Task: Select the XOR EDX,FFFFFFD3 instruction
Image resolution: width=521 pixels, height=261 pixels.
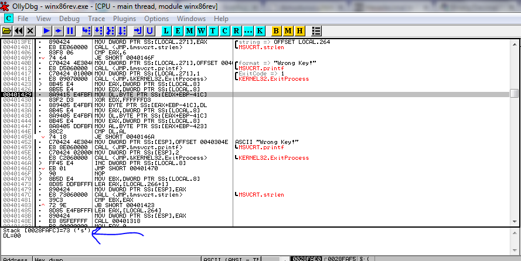Action: click(122, 100)
